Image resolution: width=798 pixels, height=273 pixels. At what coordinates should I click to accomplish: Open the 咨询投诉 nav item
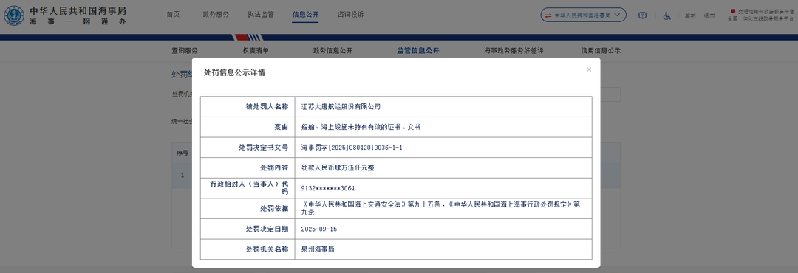coord(351,14)
